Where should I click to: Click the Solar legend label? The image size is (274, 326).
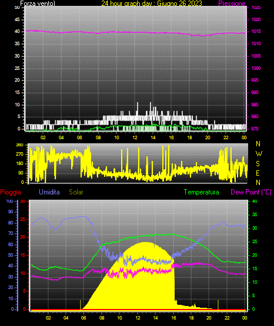point(76,192)
